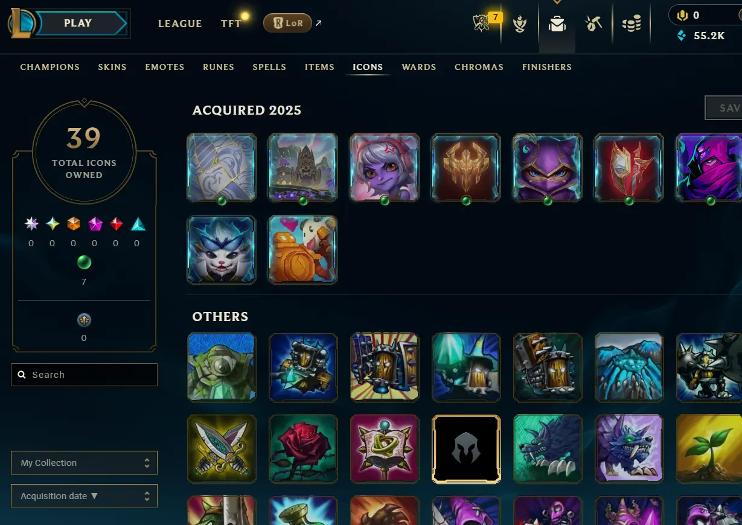Switch to the Champions tab
Viewport: 742px width, 525px height.
point(50,67)
